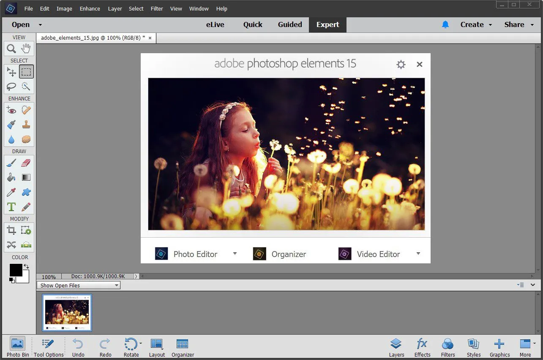
Task: Open the Effects panel
Action: pyautogui.click(x=422, y=346)
